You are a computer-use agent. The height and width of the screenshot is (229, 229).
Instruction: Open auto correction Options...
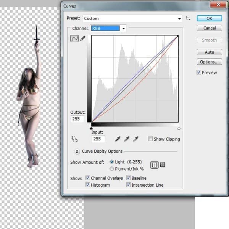[209, 62]
